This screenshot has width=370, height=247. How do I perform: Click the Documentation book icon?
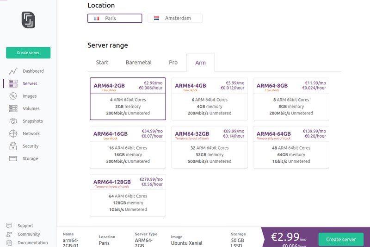[x=9, y=242]
